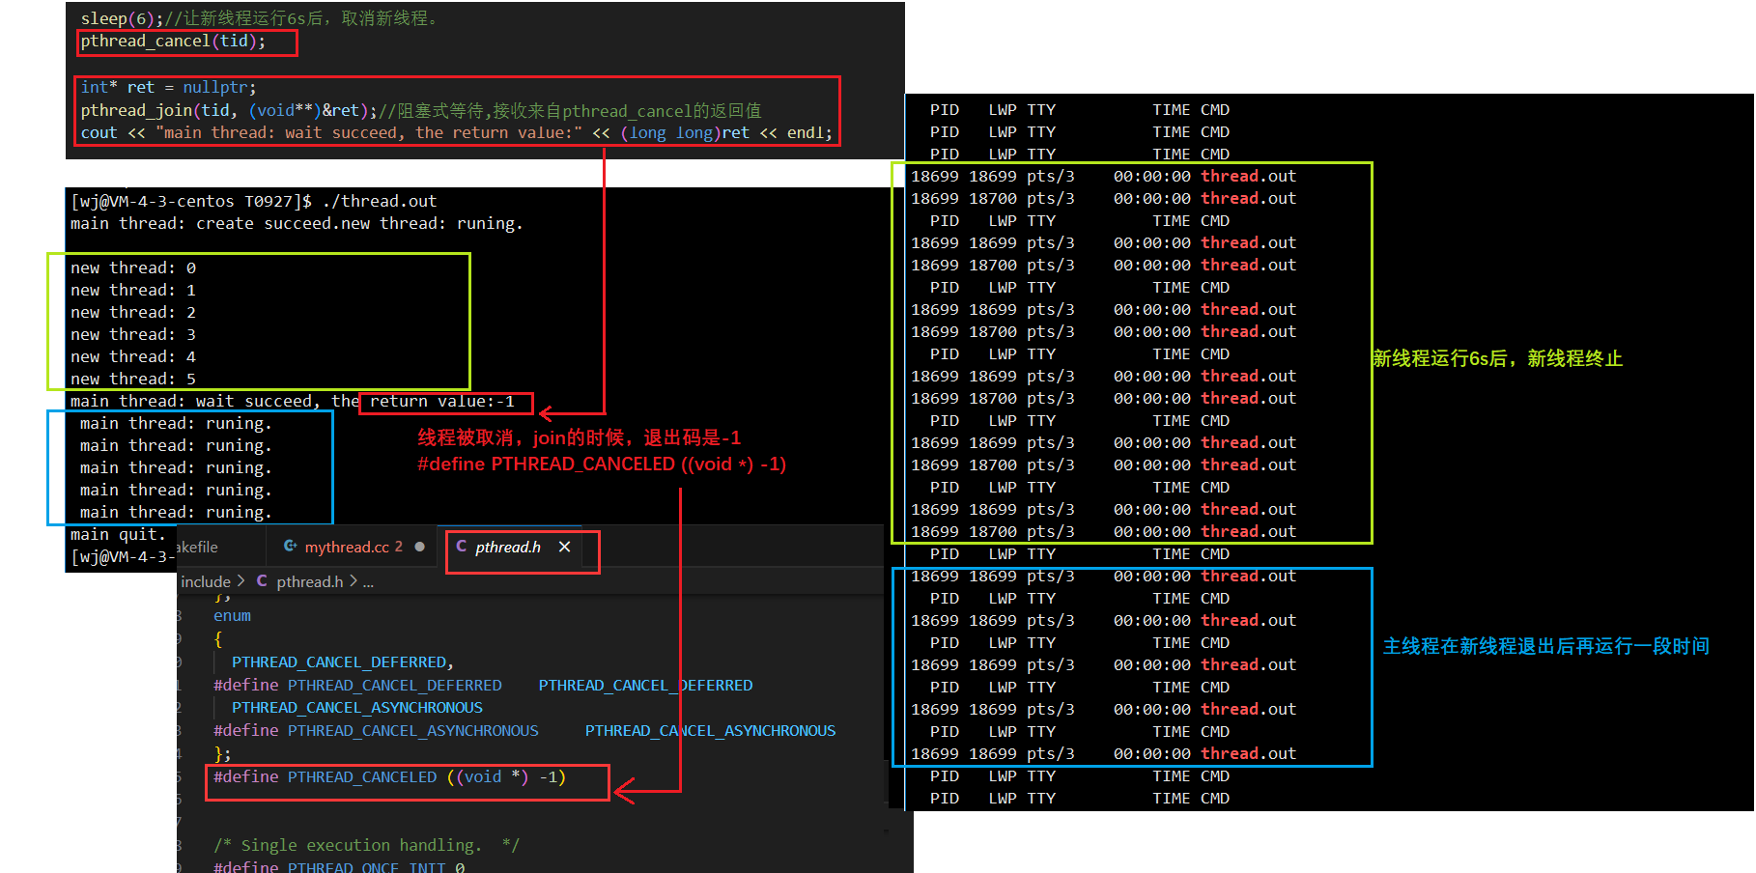This screenshot has height=873, width=1756.
Task: Click the 'pthread.h' breadcrumb segment
Action: tap(310, 581)
